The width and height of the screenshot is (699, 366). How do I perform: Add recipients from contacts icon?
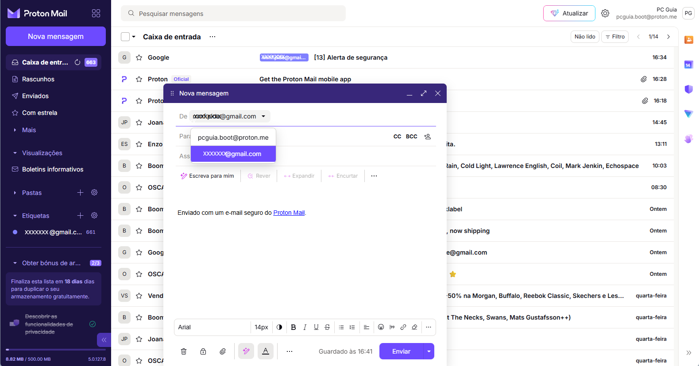tap(428, 137)
